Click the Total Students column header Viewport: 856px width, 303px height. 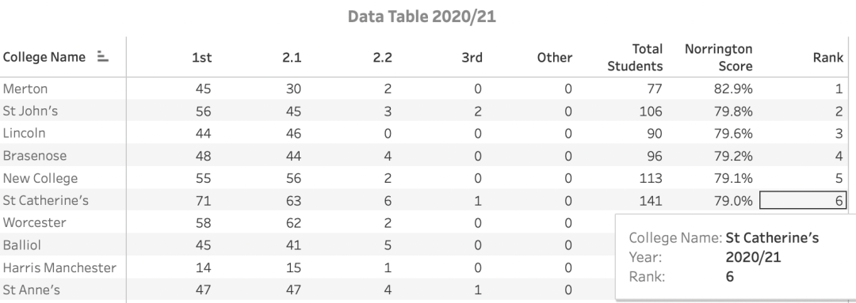(635, 58)
